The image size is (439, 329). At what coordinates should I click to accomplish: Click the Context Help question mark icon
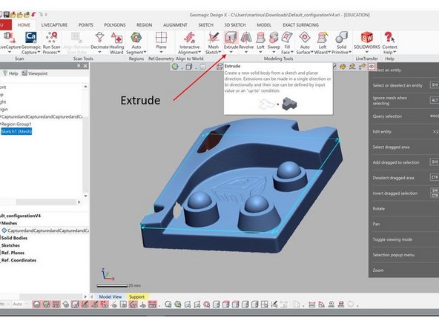tap(389, 37)
